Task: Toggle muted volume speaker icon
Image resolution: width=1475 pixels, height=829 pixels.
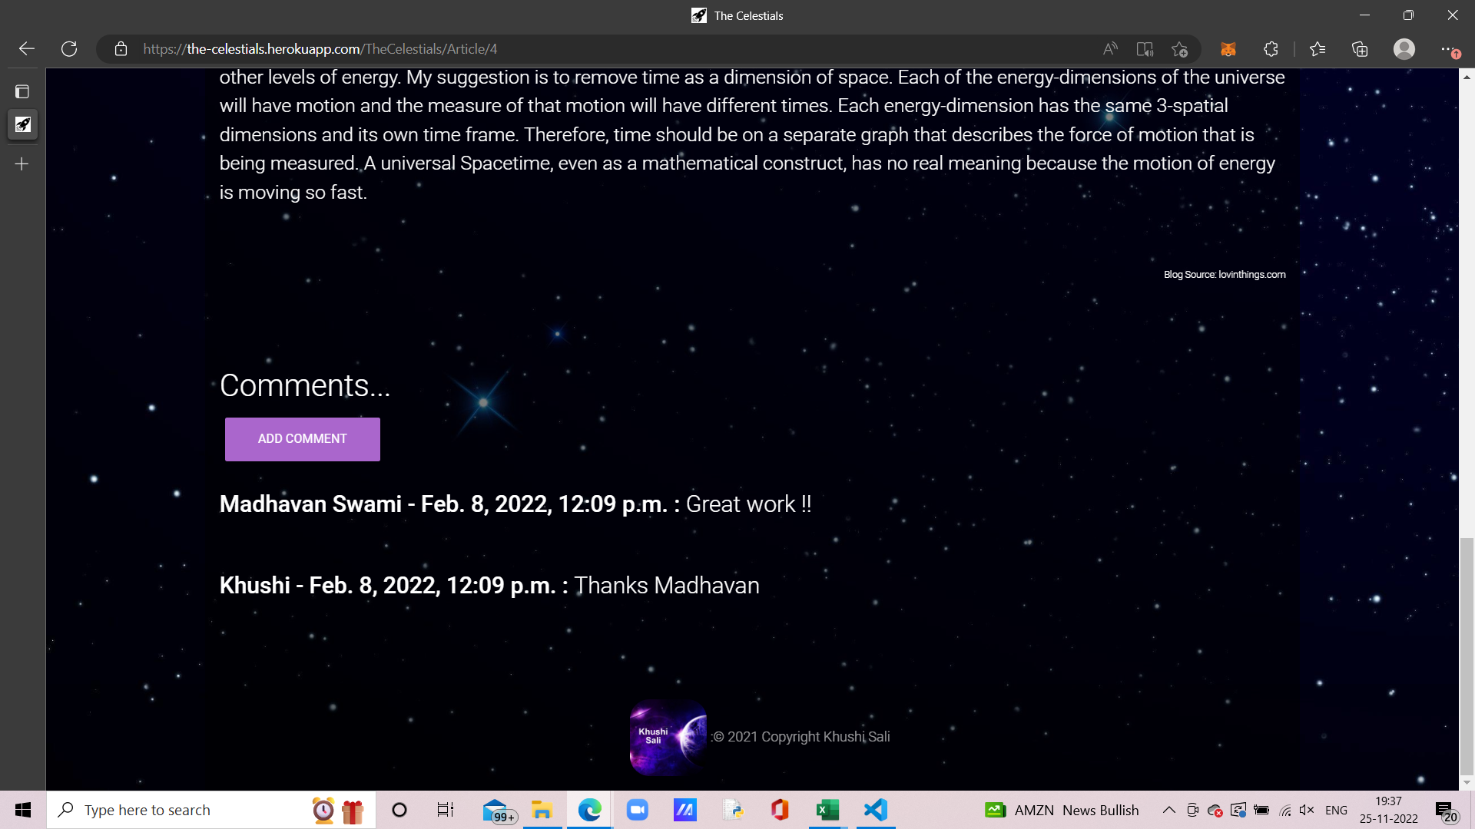Action: click(1306, 810)
